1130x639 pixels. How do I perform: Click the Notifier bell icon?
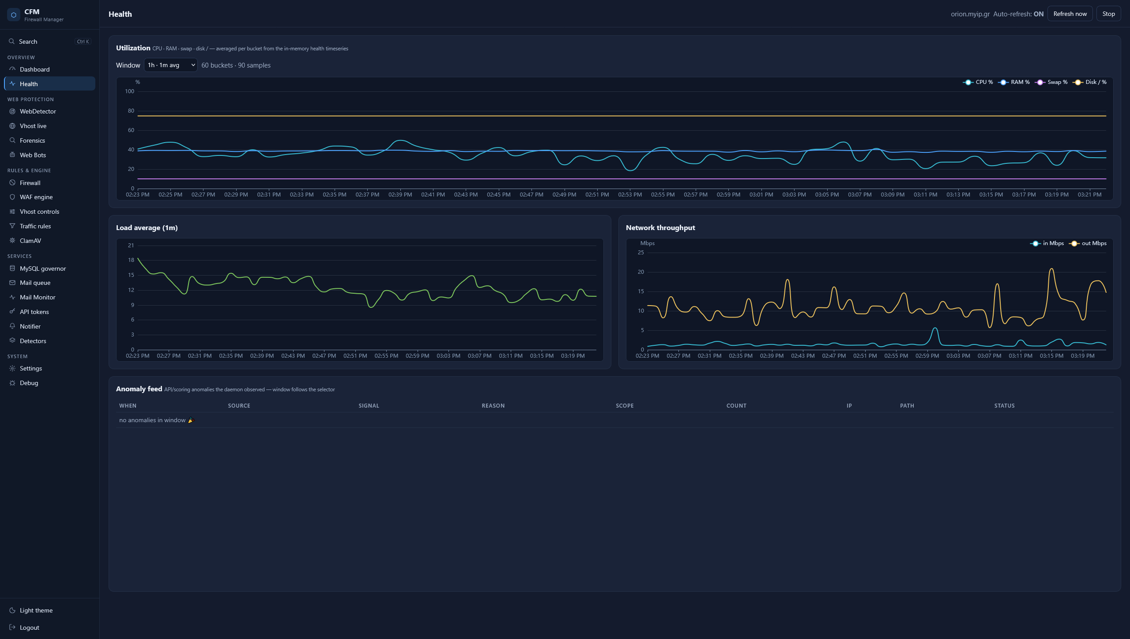pos(12,326)
